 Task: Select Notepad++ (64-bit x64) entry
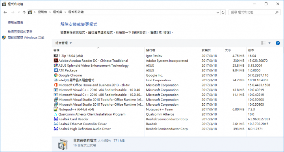[76, 110]
